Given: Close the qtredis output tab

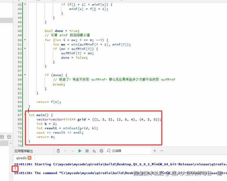Looking at the screenshot, I should click(x=30, y=158).
